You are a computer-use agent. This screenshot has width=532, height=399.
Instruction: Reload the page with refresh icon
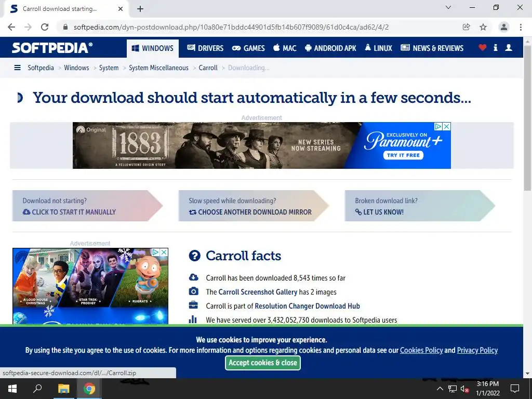45,27
